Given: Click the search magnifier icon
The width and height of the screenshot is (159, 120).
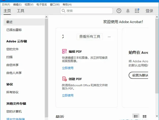Looking at the screenshot, I should (x=63, y=11).
